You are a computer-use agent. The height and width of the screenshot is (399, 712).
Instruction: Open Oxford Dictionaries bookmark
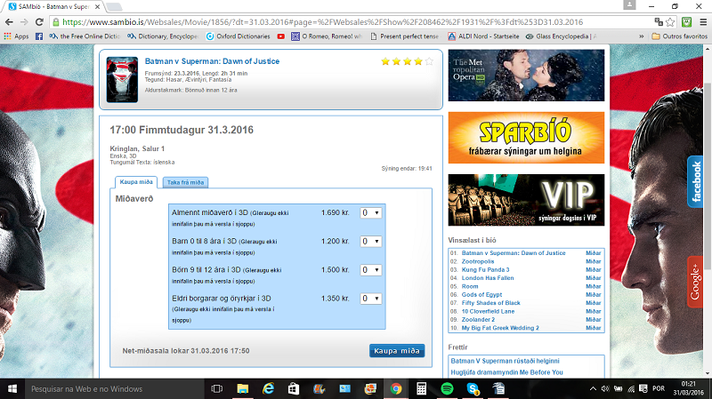coord(238,36)
